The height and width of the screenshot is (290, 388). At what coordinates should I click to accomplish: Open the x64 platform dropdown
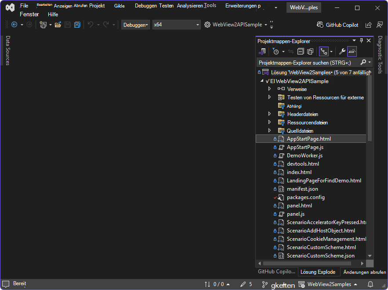pos(176,25)
